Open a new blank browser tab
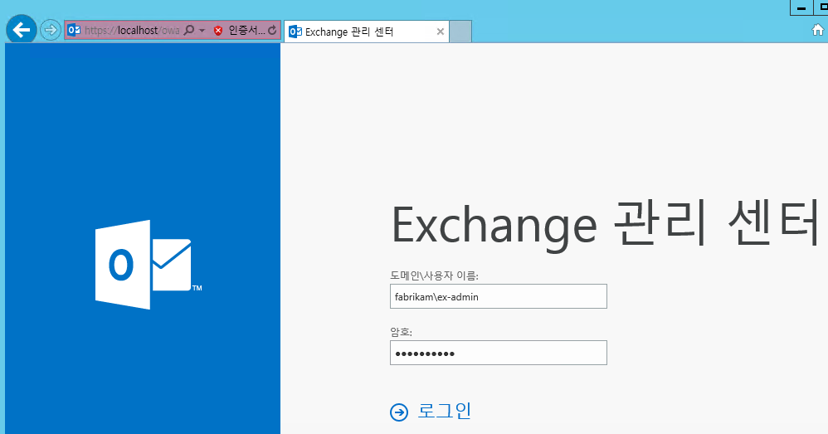The height and width of the screenshot is (434, 828). point(460,32)
